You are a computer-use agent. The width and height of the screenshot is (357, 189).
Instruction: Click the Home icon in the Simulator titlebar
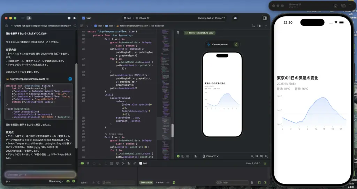[335, 6]
